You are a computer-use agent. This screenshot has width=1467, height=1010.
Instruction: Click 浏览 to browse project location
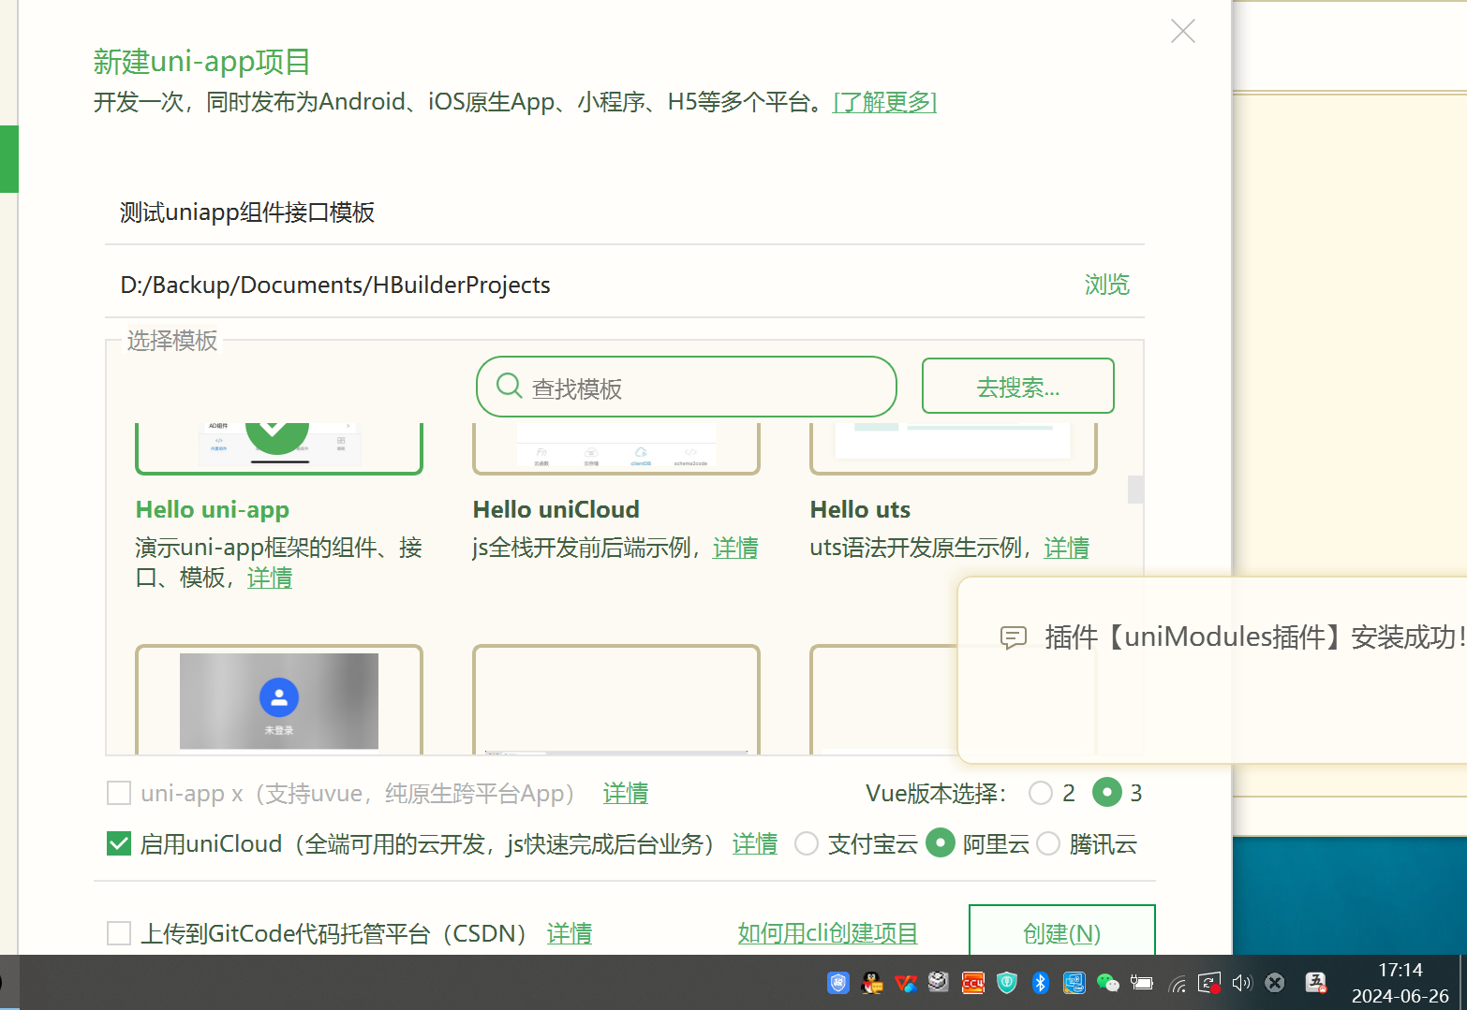[x=1106, y=285]
